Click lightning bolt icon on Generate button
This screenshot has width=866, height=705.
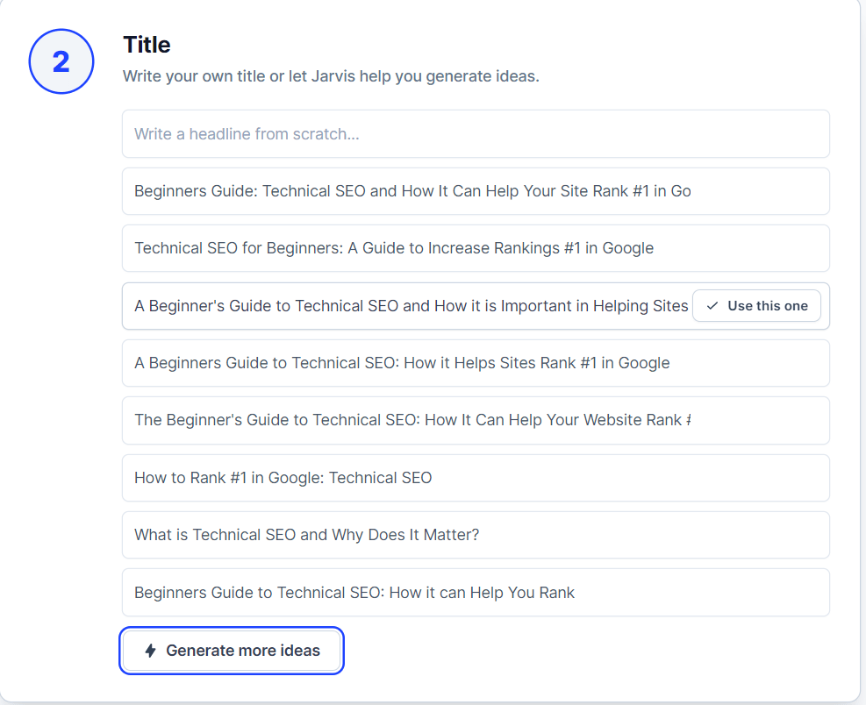(150, 651)
